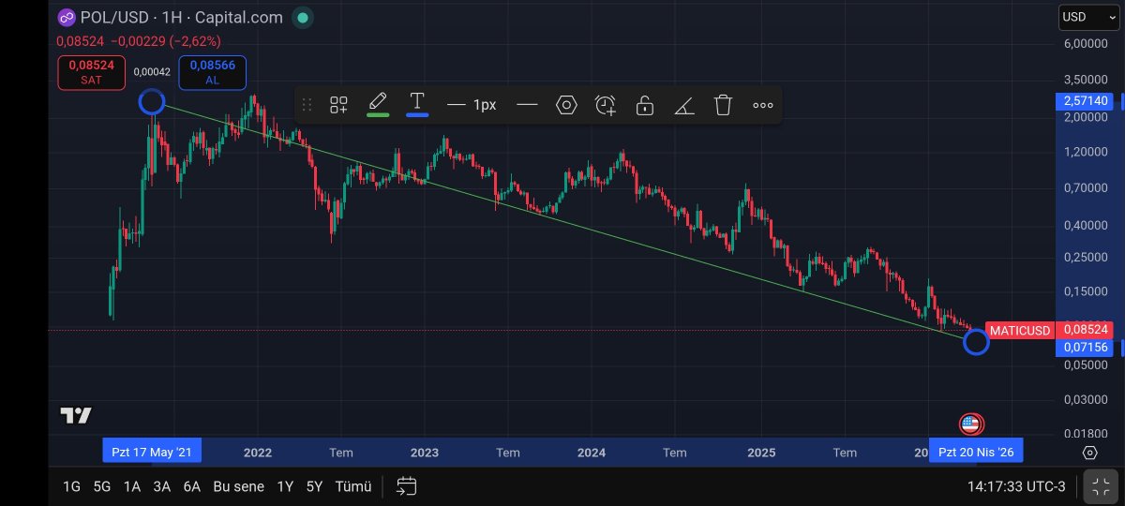Select the Bu sene time range
Screen dimensions: 1125x506
point(239,486)
